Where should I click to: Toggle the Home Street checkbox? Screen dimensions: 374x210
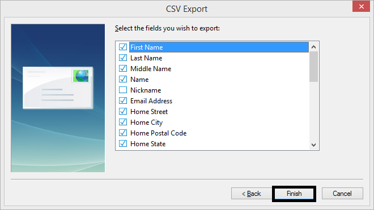[x=123, y=111]
